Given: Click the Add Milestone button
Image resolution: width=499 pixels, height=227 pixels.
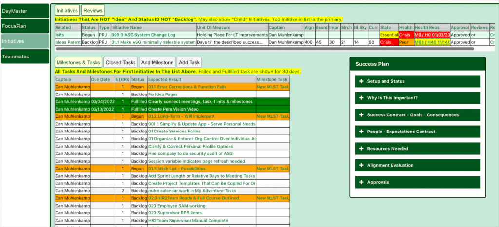Looking at the screenshot, I should pyautogui.click(x=156, y=62).
